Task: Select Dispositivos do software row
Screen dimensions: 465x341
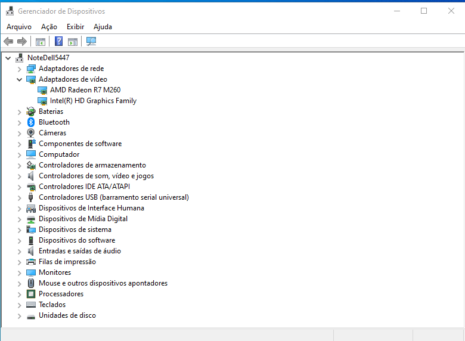Action: click(77, 240)
